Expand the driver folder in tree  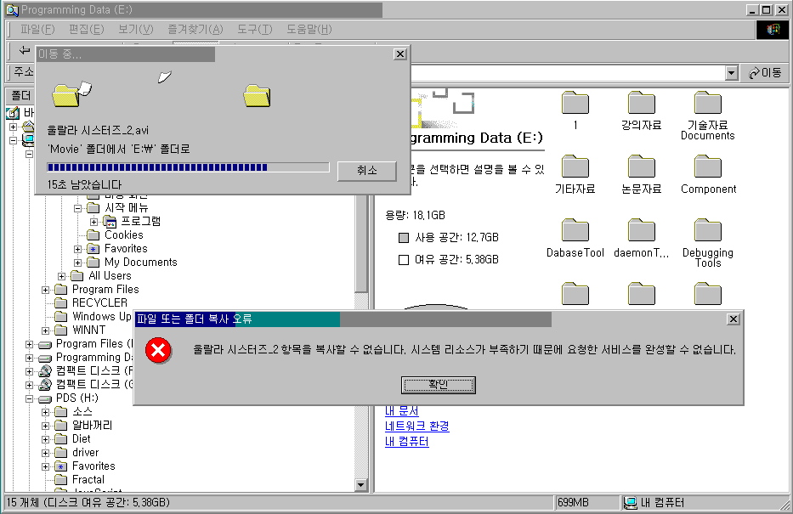(x=46, y=453)
